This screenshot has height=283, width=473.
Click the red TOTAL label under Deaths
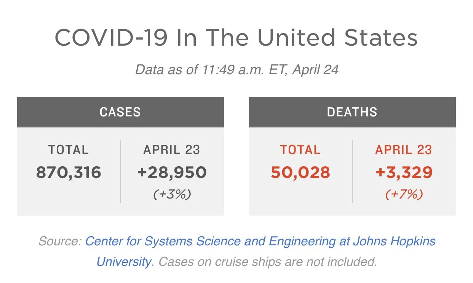click(x=300, y=149)
